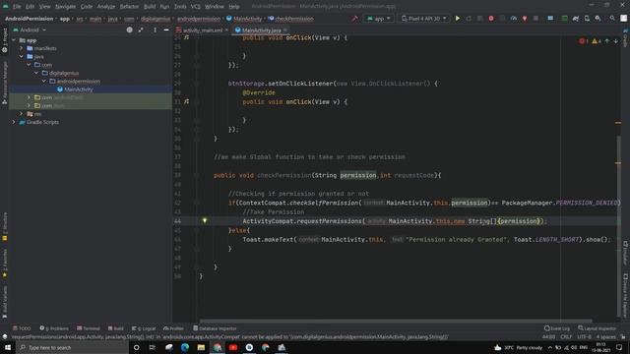The height and width of the screenshot is (354, 630).
Task: Select MainActivity in the project tree
Action: (79, 89)
